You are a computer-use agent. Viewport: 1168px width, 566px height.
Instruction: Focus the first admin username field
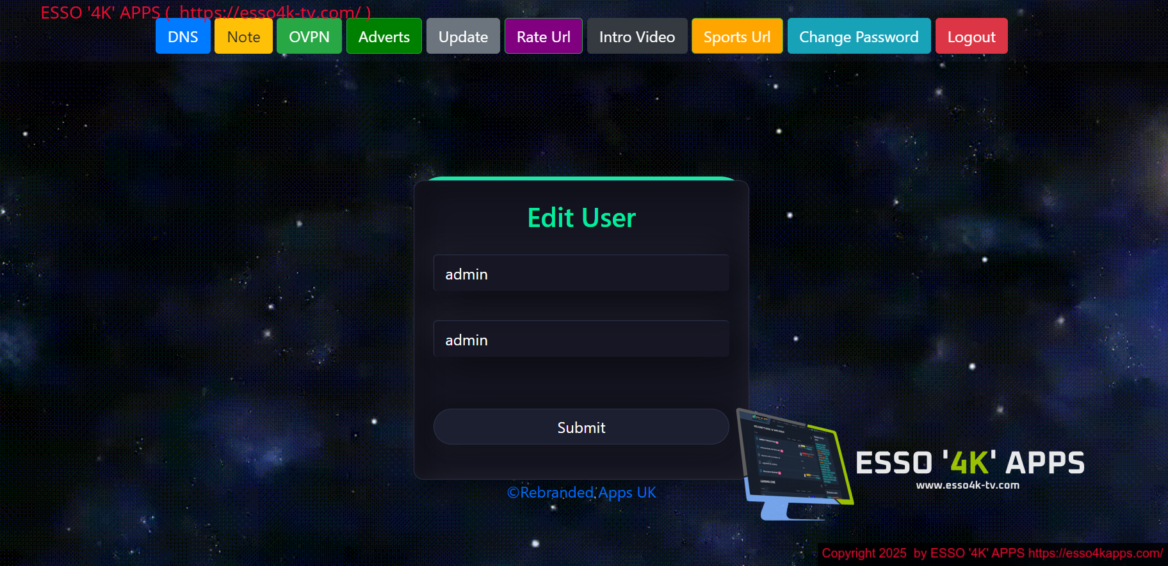pos(581,273)
